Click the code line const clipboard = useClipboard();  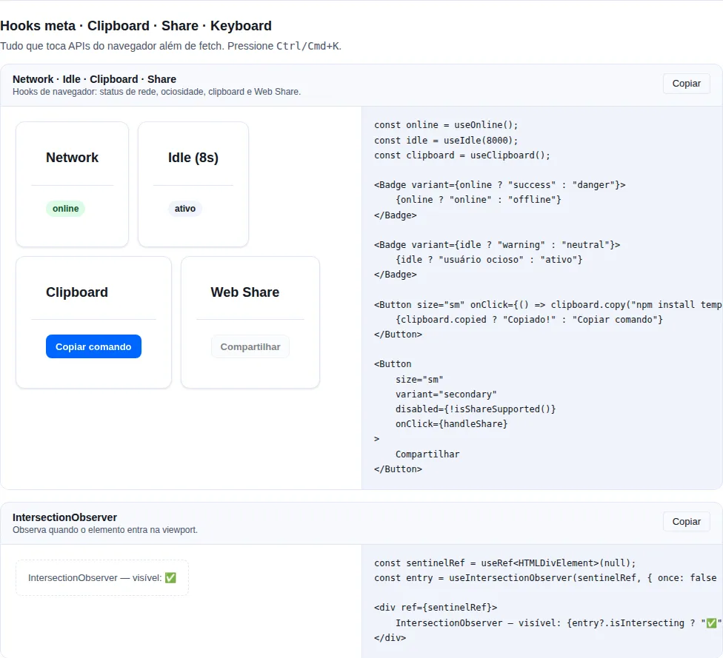click(x=462, y=155)
